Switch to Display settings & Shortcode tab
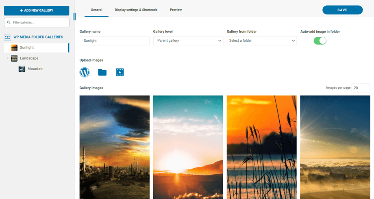This screenshot has width=374, height=199. pos(136,10)
